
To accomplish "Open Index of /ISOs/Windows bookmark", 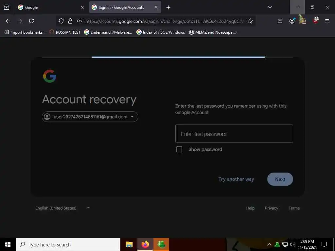I will click(x=161, y=32).
